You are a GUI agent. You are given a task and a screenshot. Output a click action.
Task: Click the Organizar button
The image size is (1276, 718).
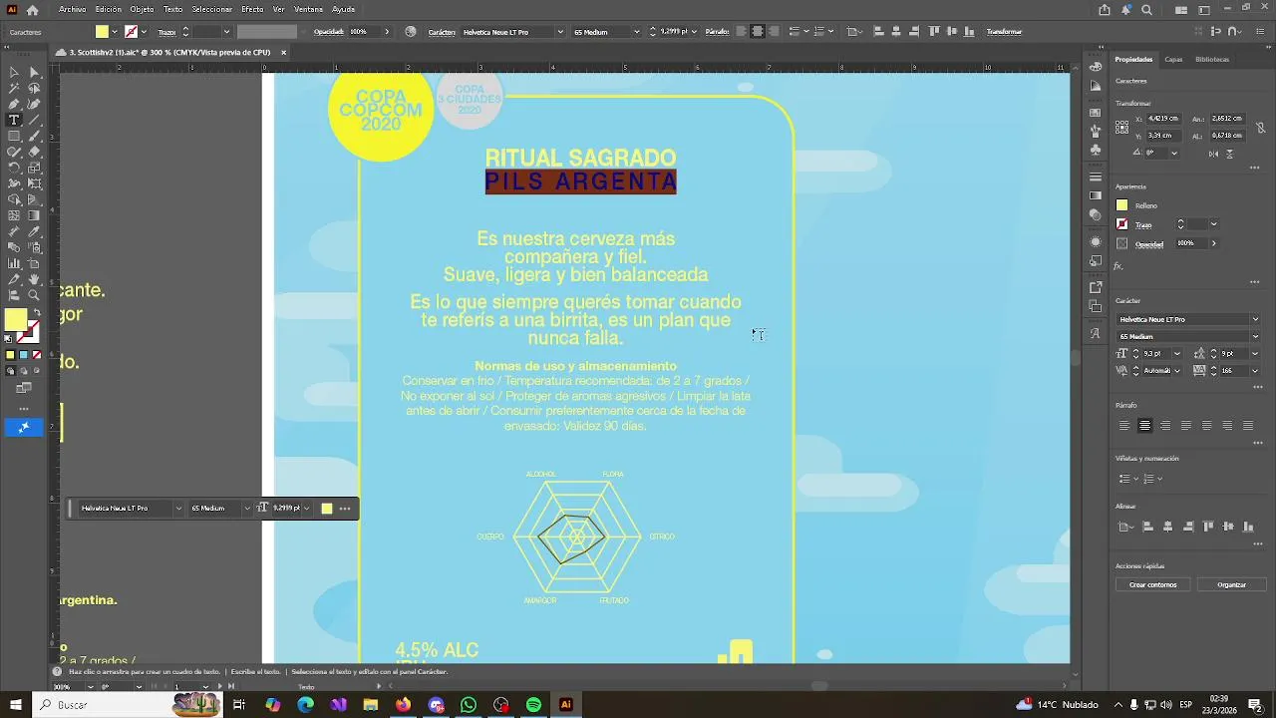point(1231,585)
